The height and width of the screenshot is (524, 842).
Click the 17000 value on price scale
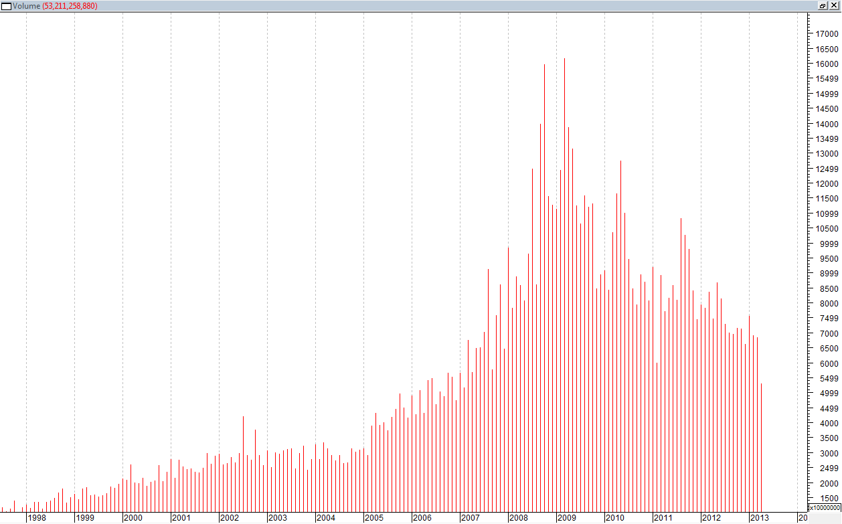(x=825, y=33)
